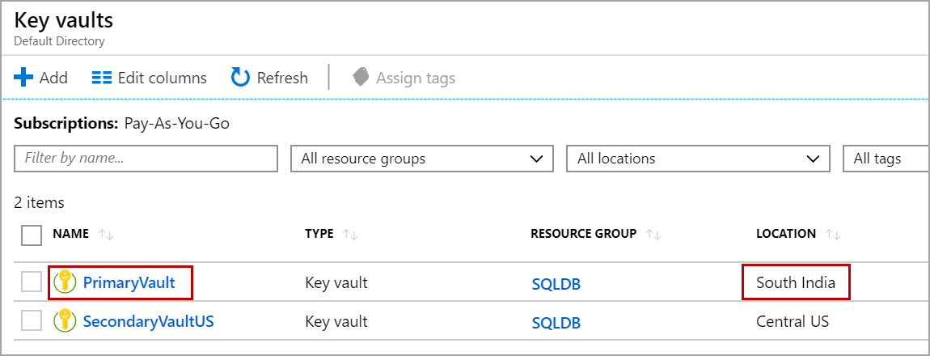This screenshot has width=930, height=356.
Task: Expand the All locations dropdown
Action: [698, 159]
